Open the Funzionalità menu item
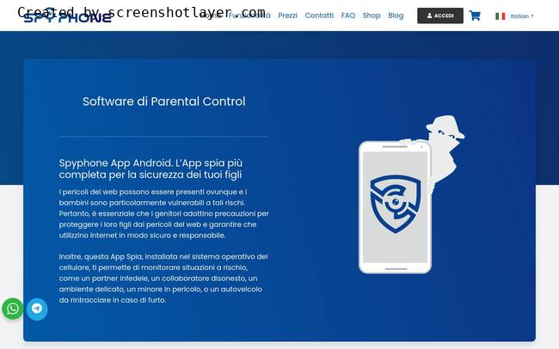Screen dimensions: 559x349 click(x=249, y=15)
